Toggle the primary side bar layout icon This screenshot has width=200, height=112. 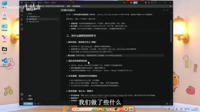[146, 2]
